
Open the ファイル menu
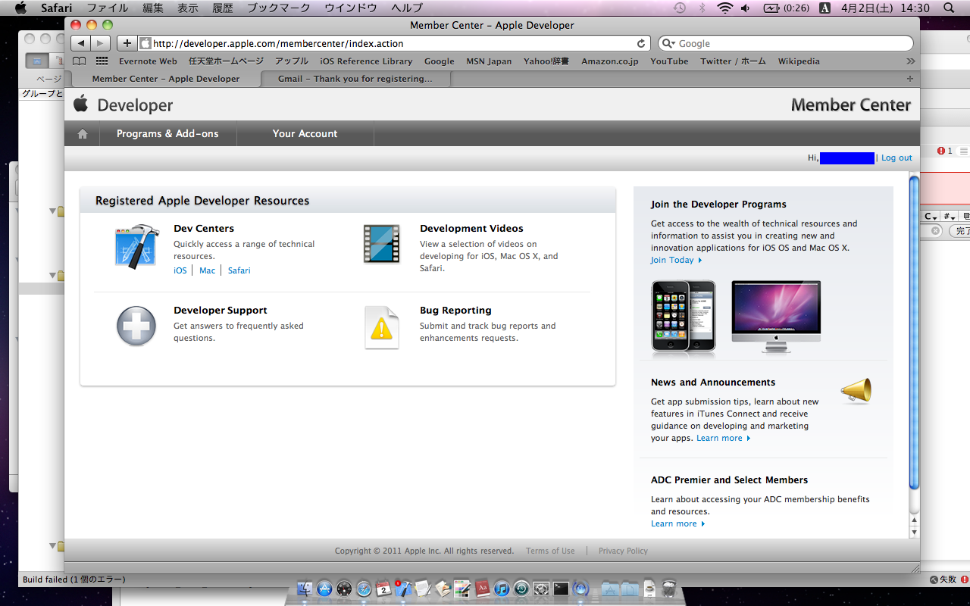(x=108, y=8)
